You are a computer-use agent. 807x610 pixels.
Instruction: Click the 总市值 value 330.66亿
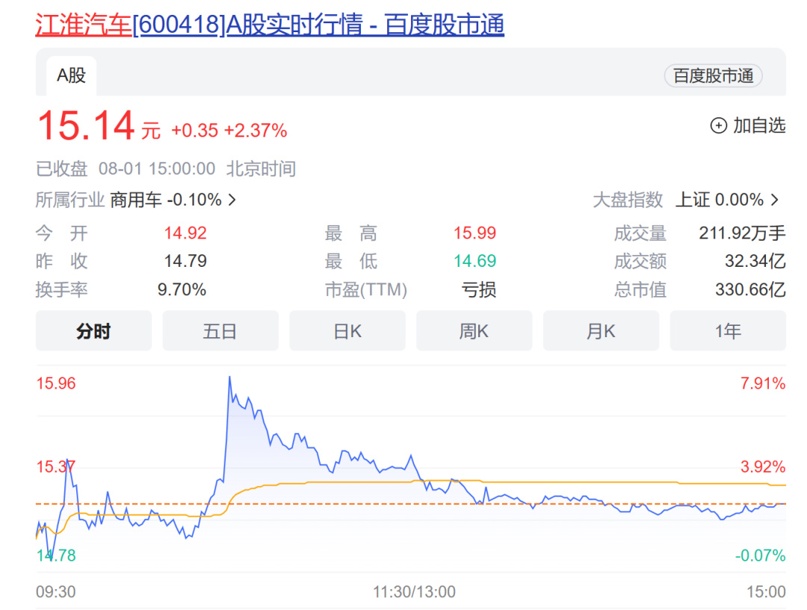tap(750, 289)
